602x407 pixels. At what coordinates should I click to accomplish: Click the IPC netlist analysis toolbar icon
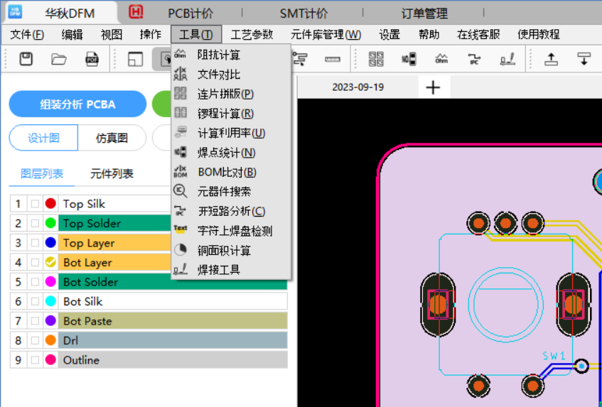tap(474, 59)
